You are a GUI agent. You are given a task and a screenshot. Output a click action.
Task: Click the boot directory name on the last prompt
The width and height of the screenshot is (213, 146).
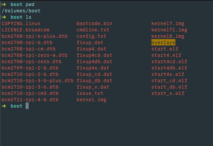16,106
